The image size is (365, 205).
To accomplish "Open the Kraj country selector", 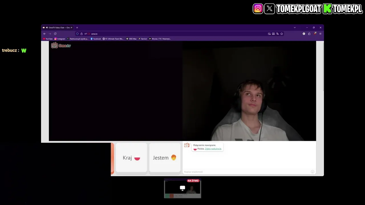I will point(131,158).
